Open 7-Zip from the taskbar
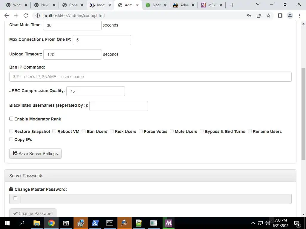This screenshot has width=306, height=229. tap(66, 223)
